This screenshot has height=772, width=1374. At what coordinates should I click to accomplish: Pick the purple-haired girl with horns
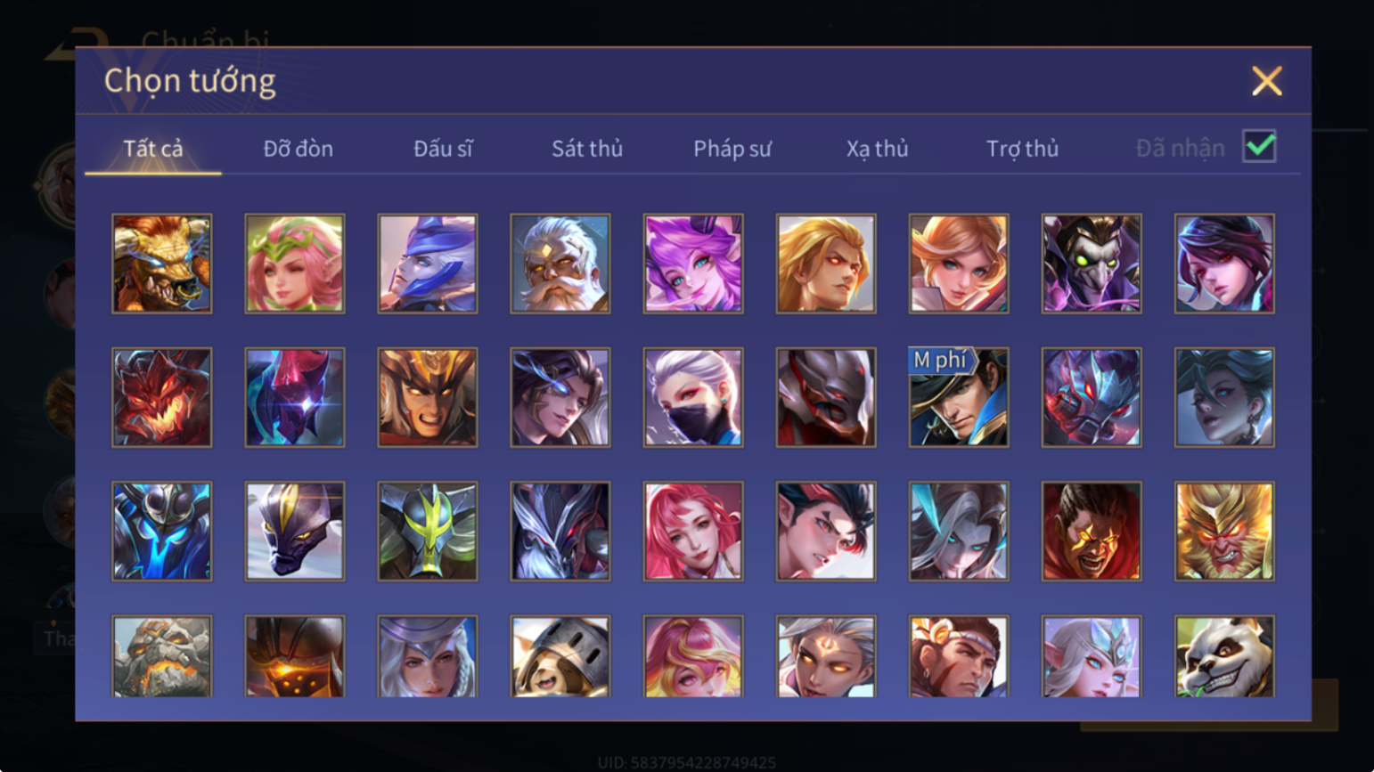[x=693, y=264]
